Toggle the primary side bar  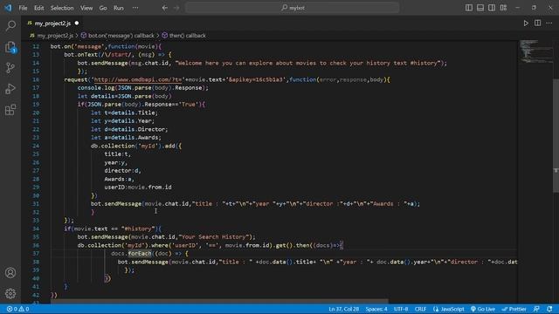pyautogui.click(x=469, y=8)
